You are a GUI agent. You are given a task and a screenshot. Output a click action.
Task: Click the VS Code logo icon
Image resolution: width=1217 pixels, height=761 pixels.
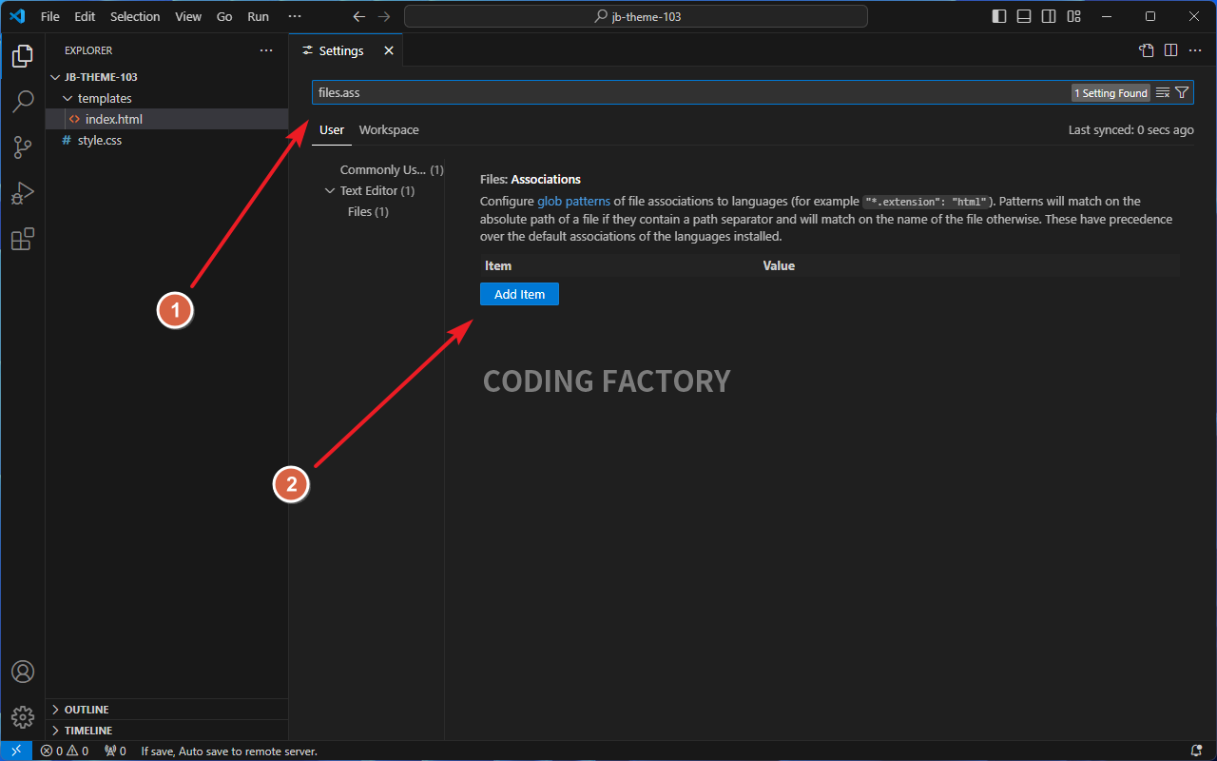(x=16, y=16)
